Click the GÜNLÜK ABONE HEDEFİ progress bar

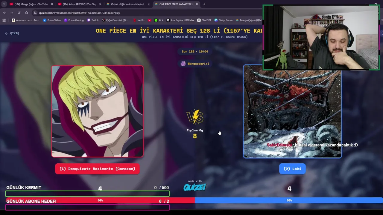tap(87, 207)
